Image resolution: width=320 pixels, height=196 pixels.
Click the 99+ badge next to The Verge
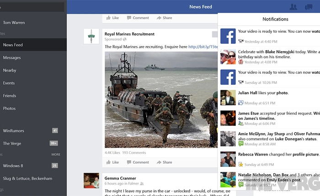(x=53, y=143)
